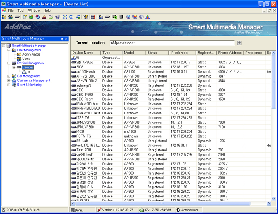Sort by the IP Address column header
Screen dimensions: 278x214
point(182,53)
